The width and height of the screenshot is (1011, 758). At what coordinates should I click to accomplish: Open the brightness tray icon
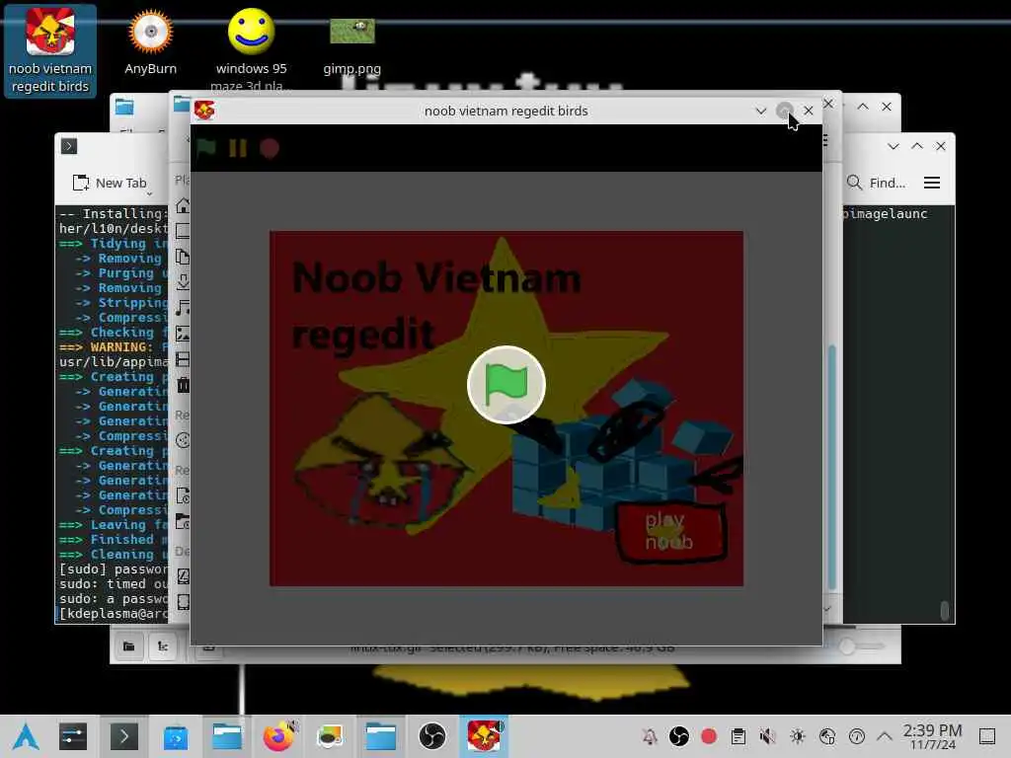[x=798, y=736]
